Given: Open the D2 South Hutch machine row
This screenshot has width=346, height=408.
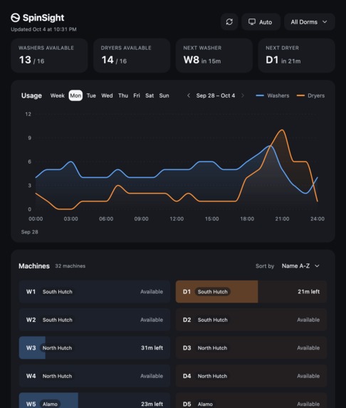Looking at the screenshot, I should (251, 320).
